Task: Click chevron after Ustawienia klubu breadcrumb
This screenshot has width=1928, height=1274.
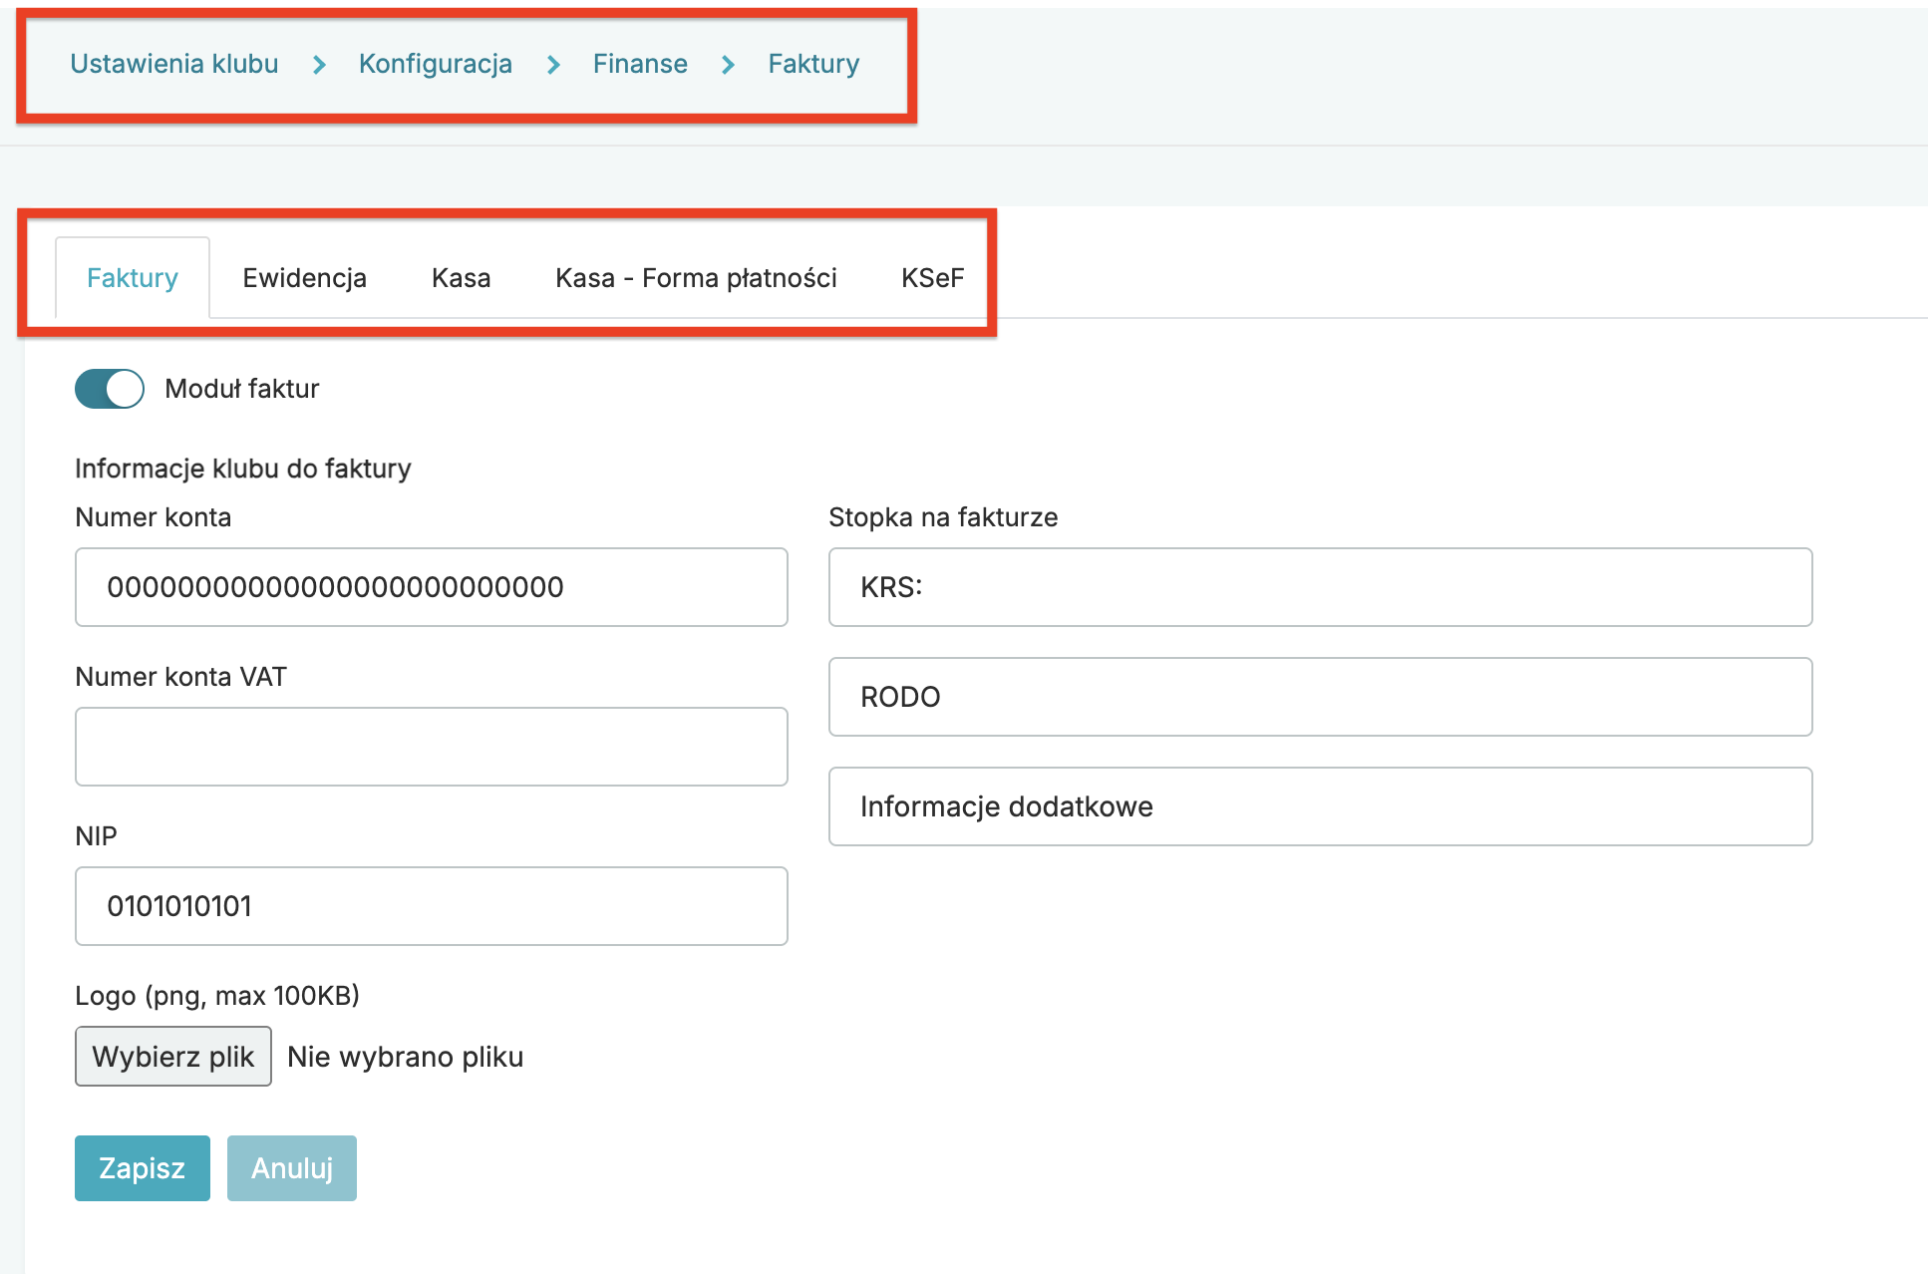Action: point(319,65)
